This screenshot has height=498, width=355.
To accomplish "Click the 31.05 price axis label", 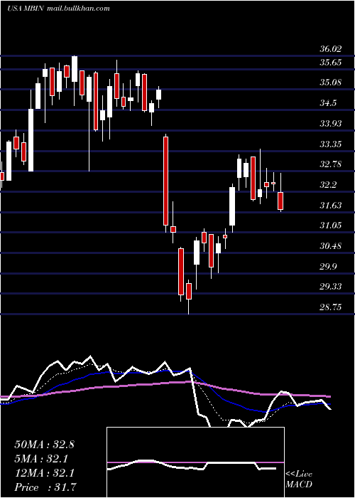I will (331, 226).
